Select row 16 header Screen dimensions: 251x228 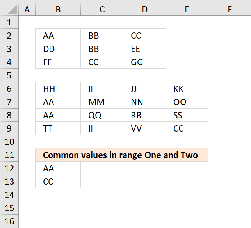pos(9,221)
